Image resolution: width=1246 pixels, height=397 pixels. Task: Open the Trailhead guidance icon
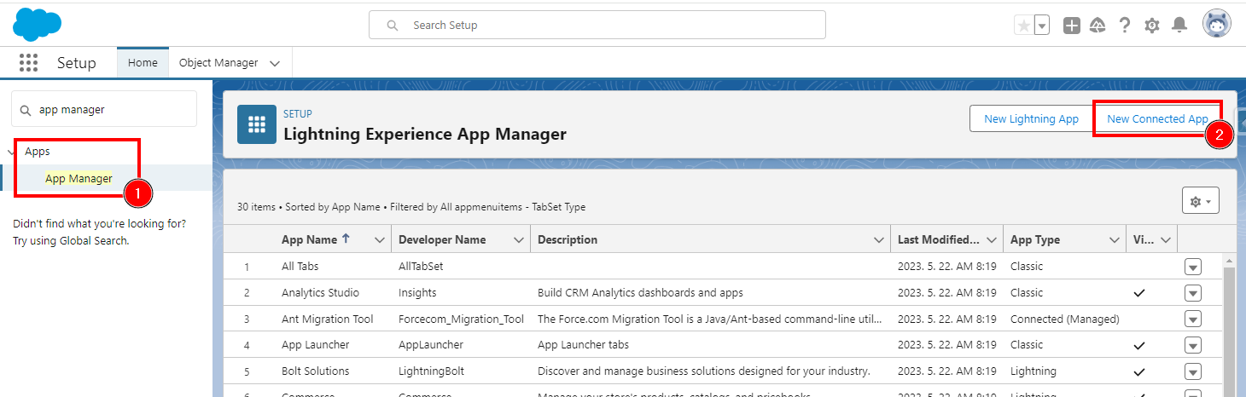click(x=1098, y=26)
